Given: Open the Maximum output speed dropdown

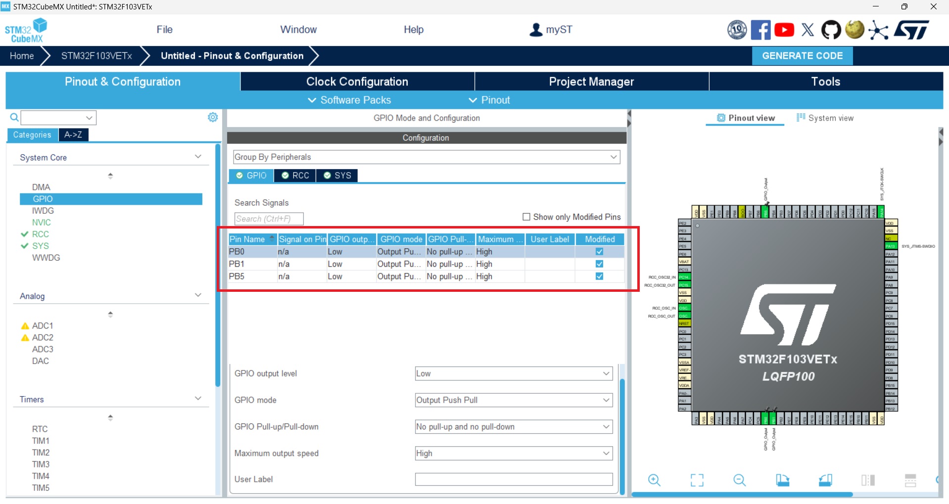Looking at the screenshot, I should click(514, 453).
